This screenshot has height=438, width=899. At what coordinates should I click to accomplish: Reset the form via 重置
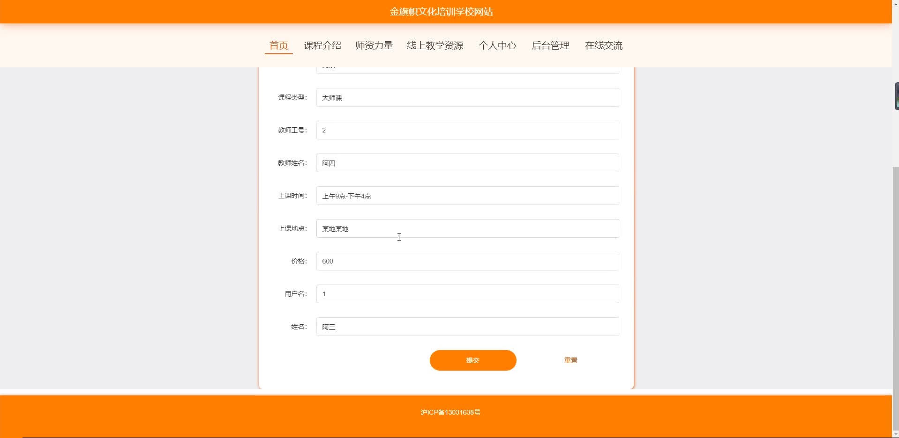[571, 360]
